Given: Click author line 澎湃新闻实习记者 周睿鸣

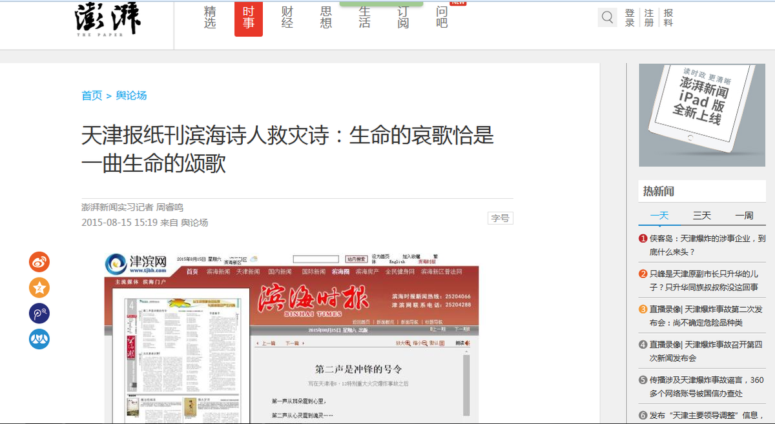Looking at the screenshot, I should point(132,208).
